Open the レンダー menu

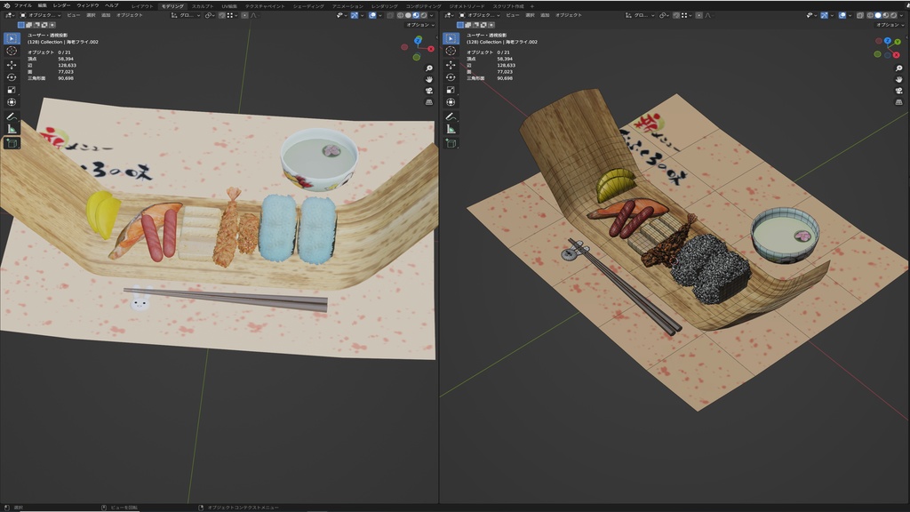tap(61, 5)
